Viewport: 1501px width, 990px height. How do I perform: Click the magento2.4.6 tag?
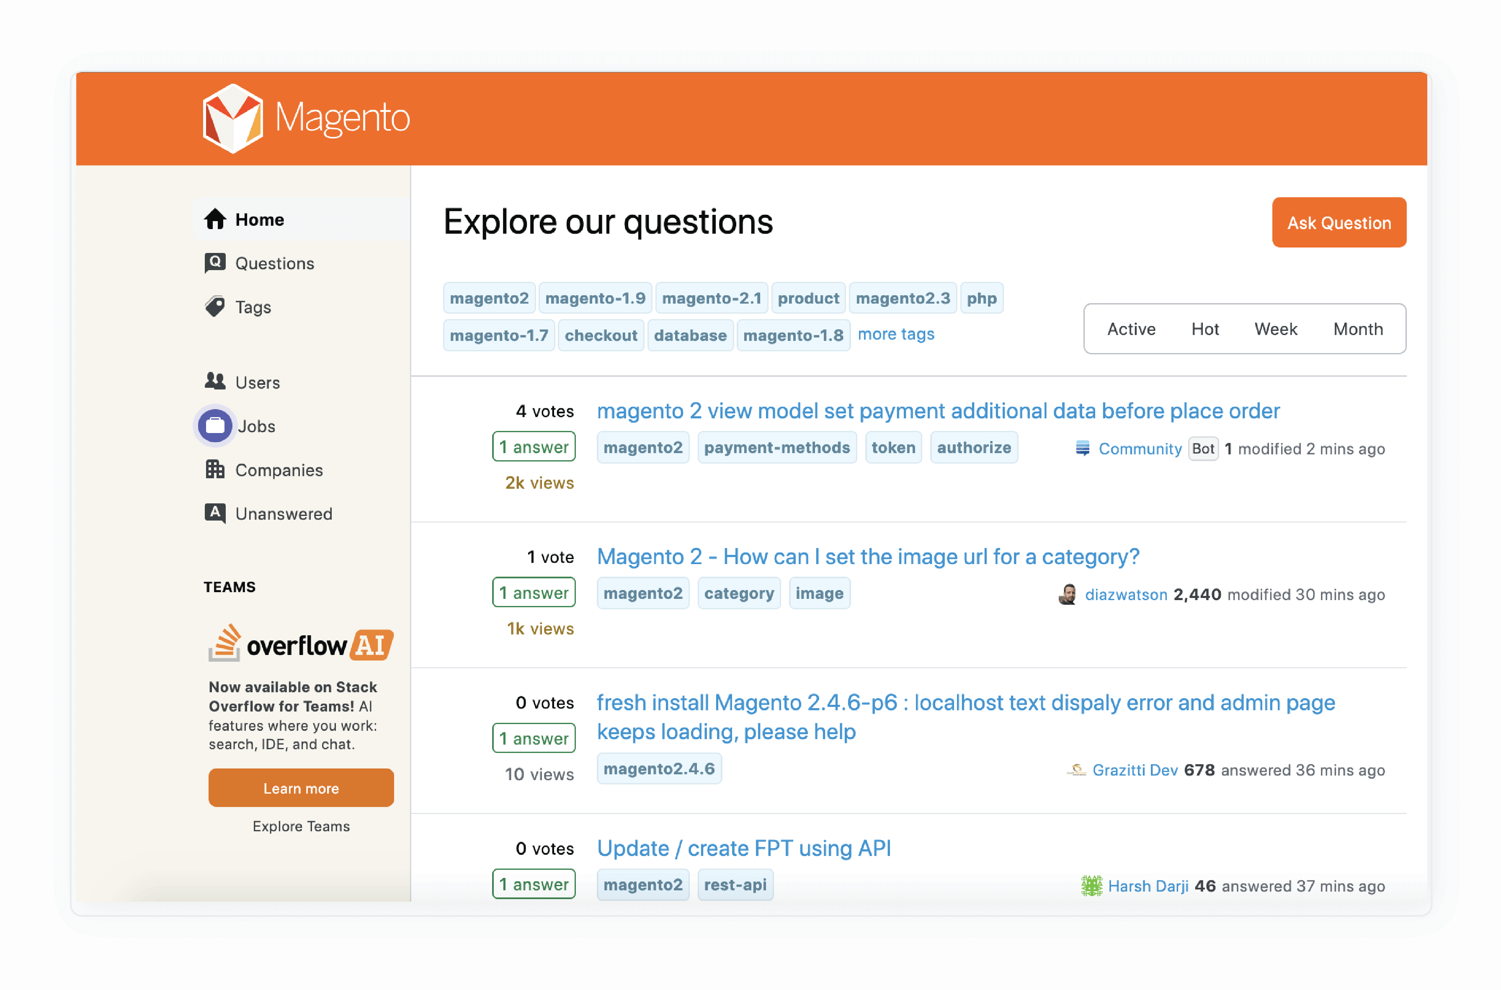[x=659, y=769]
